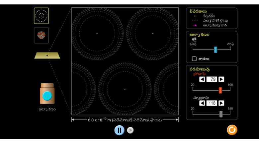The width and height of the screenshot is (259, 143).
Task: Click the neutron value field showing 118
Action: [x=212, y=103]
